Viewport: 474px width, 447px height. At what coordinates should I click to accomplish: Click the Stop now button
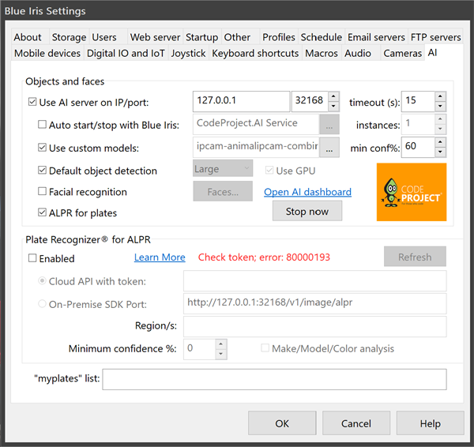tap(307, 212)
